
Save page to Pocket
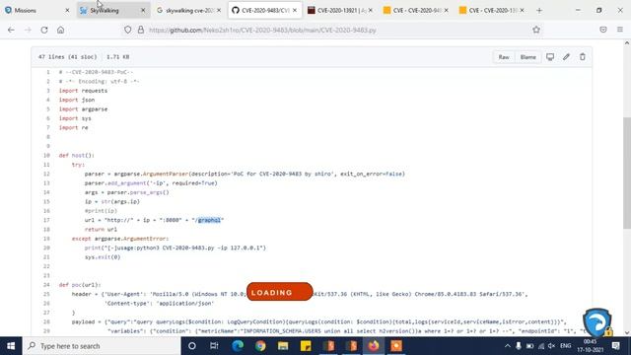602,30
